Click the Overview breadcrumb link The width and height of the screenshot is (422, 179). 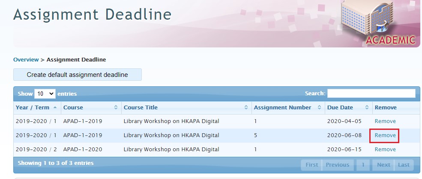click(26, 59)
